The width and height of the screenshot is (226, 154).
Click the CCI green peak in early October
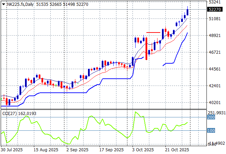(x=136, y=112)
